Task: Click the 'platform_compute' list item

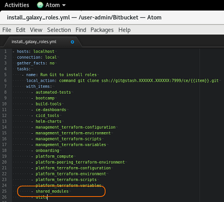Action: pos(54,156)
